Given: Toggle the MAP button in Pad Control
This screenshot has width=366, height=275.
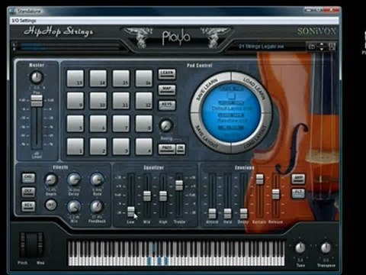Looking at the screenshot, I should pos(167,89).
